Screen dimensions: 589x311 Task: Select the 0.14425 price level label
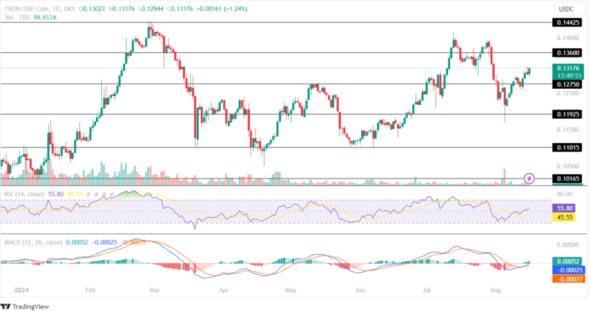point(567,22)
